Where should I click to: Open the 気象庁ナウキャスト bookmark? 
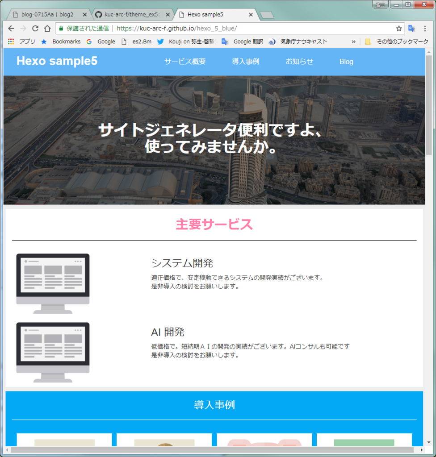click(x=298, y=42)
